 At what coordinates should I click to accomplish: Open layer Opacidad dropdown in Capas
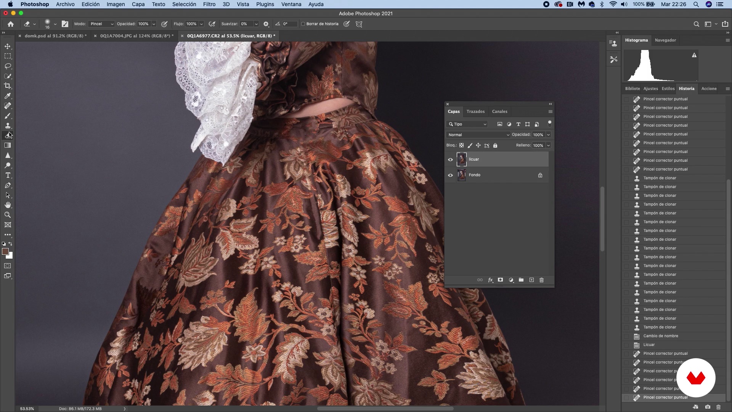point(548,135)
